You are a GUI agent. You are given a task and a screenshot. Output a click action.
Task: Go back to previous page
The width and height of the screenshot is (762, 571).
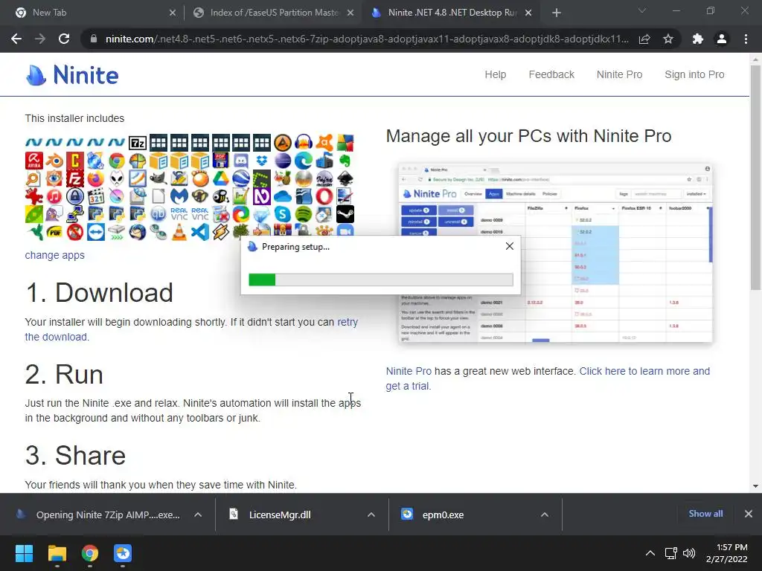pos(16,39)
